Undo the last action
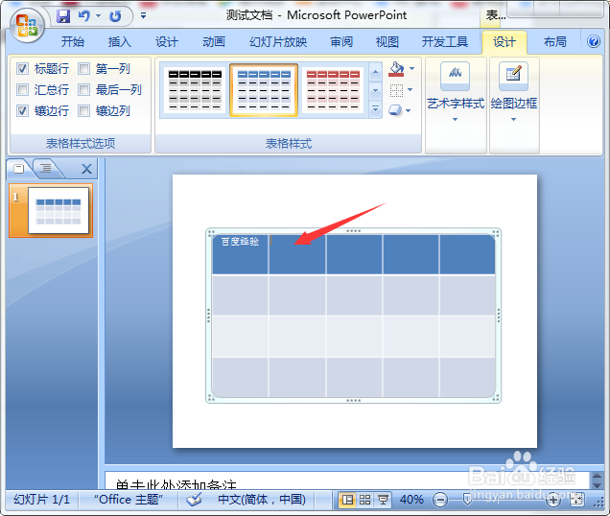The width and height of the screenshot is (610, 516). pyautogui.click(x=84, y=16)
